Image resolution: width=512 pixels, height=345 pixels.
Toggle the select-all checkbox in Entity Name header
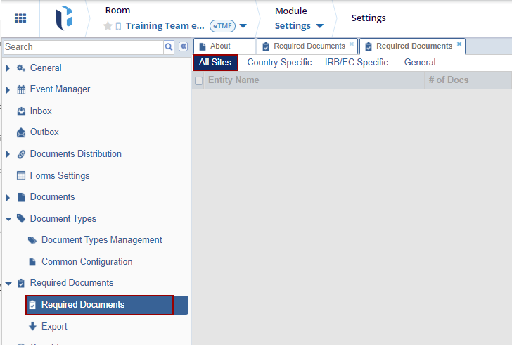coord(199,81)
